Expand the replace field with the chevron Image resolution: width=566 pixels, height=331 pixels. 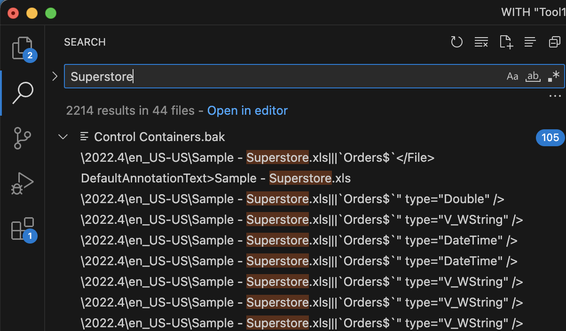click(x=55, y=76)
